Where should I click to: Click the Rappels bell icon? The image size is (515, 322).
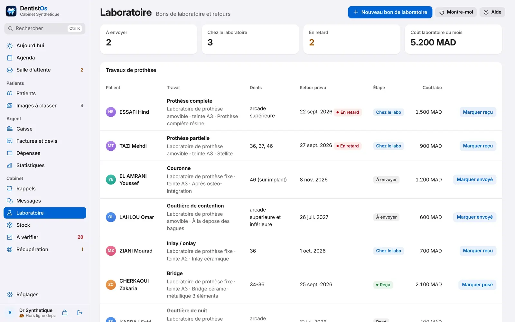tap(10, 189)
